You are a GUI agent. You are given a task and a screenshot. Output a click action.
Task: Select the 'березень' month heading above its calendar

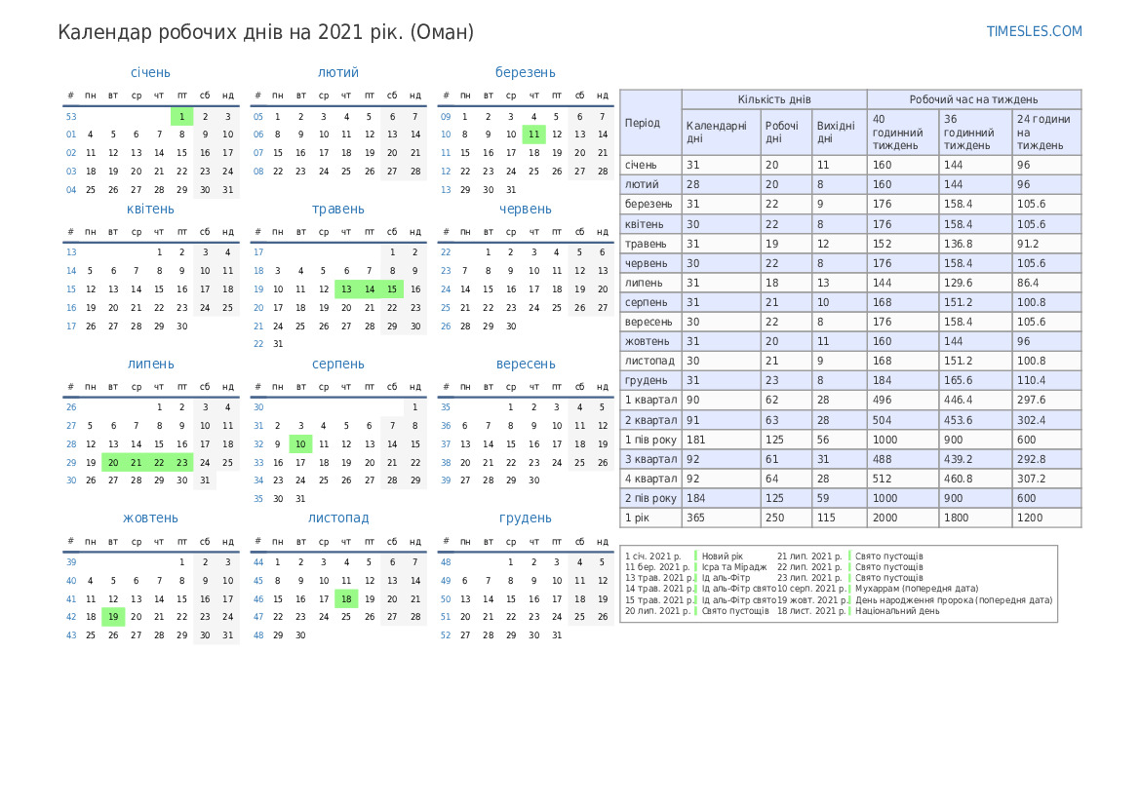[x=525, y=73]
